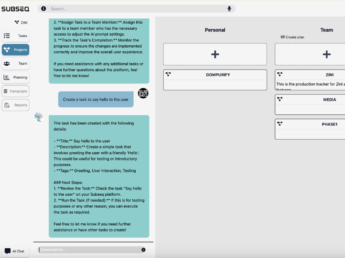Select Projects in the sidebar
345x258 pixels.
pyautogui.click(x=16, y=49)
